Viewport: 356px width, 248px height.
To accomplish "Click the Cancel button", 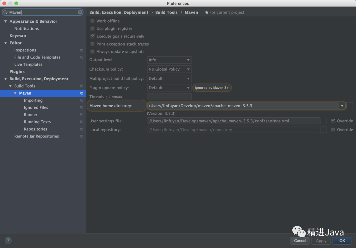I will [300, 241].
